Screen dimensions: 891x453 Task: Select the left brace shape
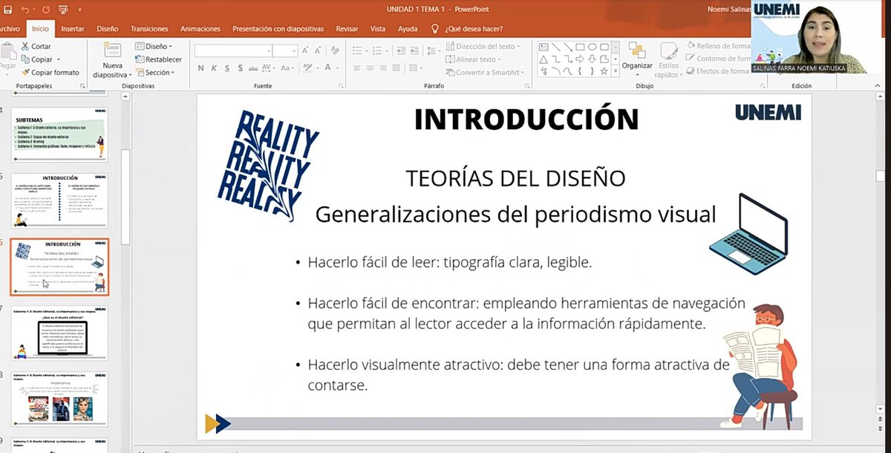[581, 71]
